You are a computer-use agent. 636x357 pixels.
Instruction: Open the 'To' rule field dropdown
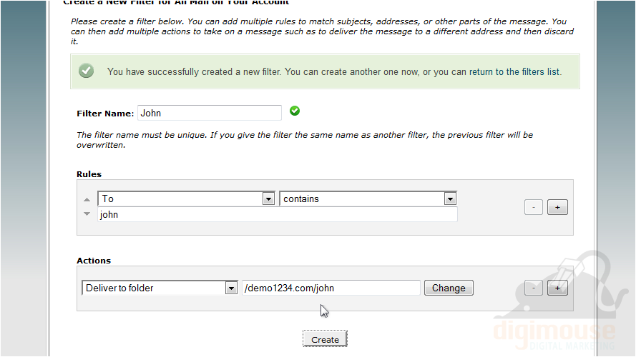(186, 198)
